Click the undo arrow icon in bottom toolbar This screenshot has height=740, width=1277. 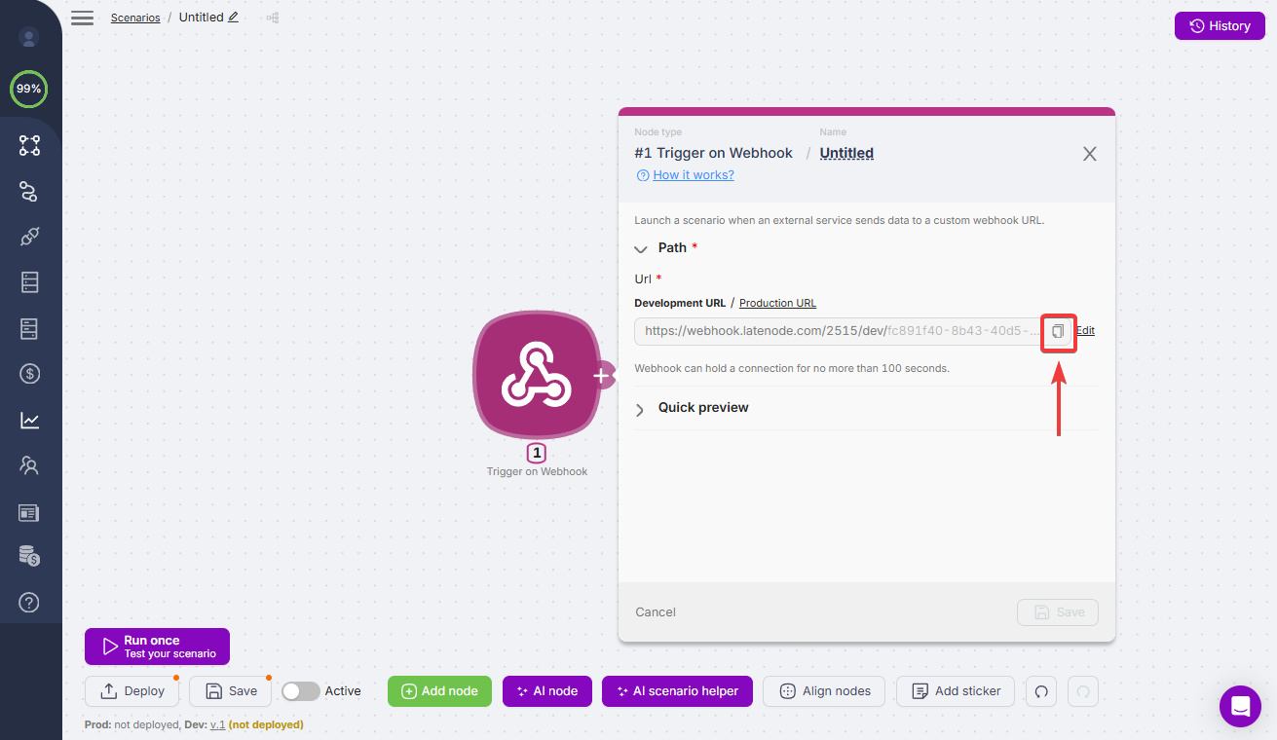1041,691
